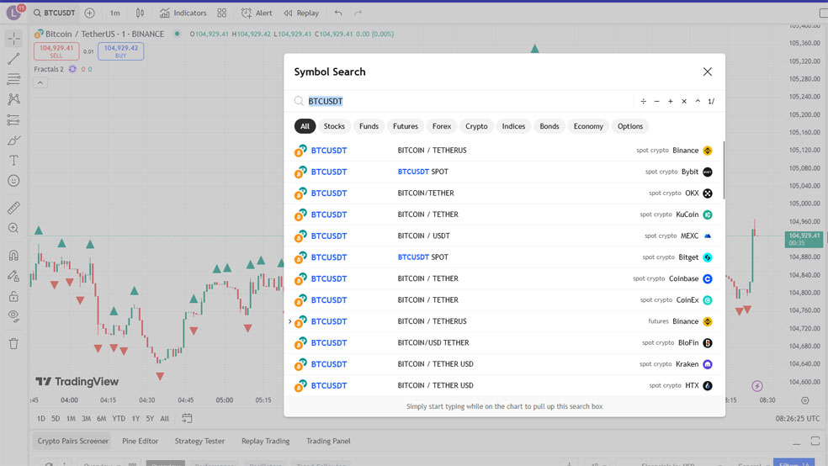
Task: Insert multiply operator in search
Action: pos(684,101)
